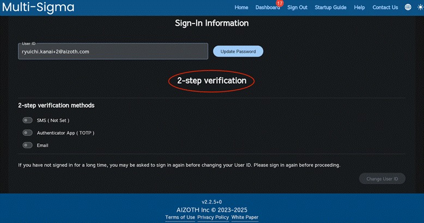Click the Multi-Sigma logo
424x223 pixels.
38,8
